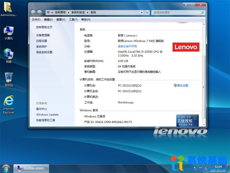Refresh the address bar with the refresh icon
Viewport: 230px width, 173px height.
pos(147,13)
